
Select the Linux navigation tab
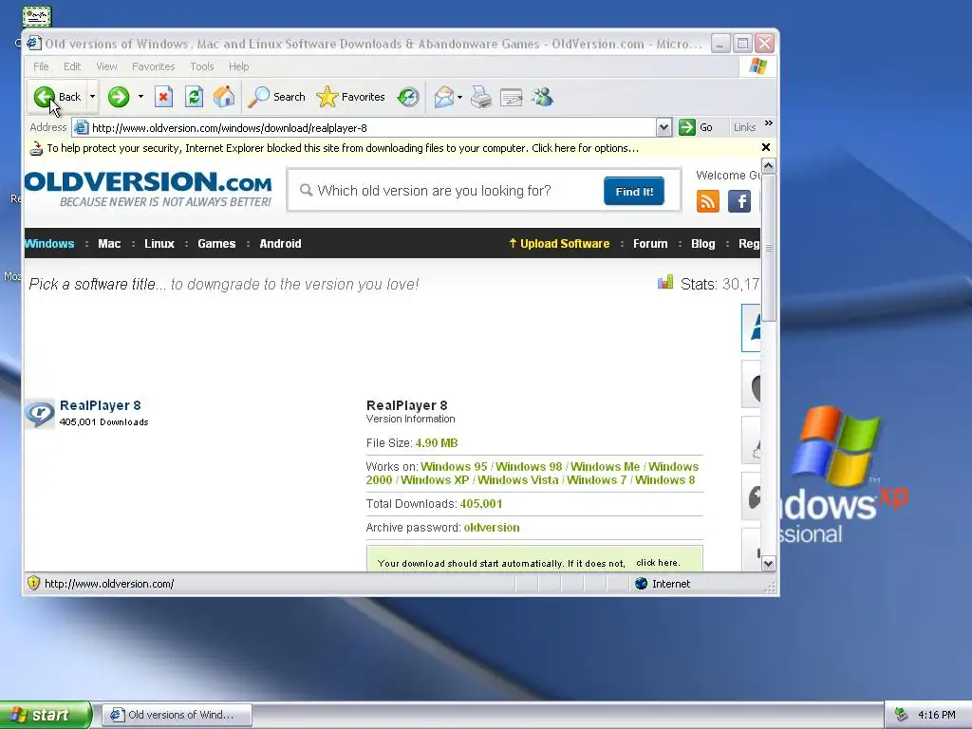159,244
